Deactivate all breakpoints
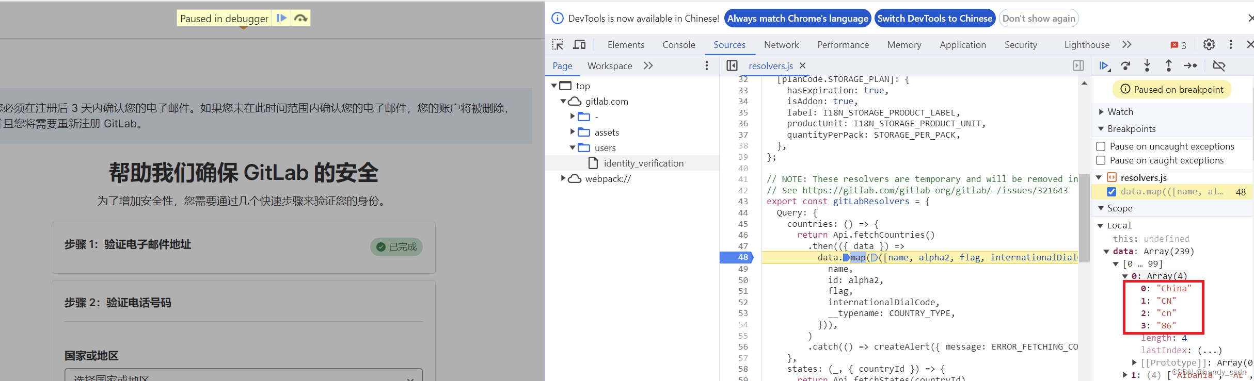The image size is (1254, 381). (x=1219, y=65)
